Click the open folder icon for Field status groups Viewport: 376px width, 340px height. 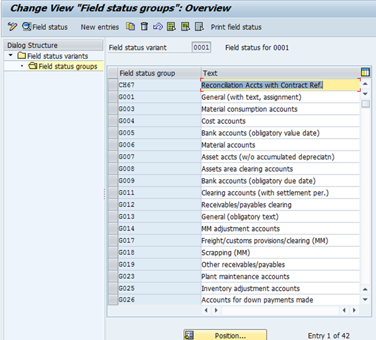[x=33, y=66]
